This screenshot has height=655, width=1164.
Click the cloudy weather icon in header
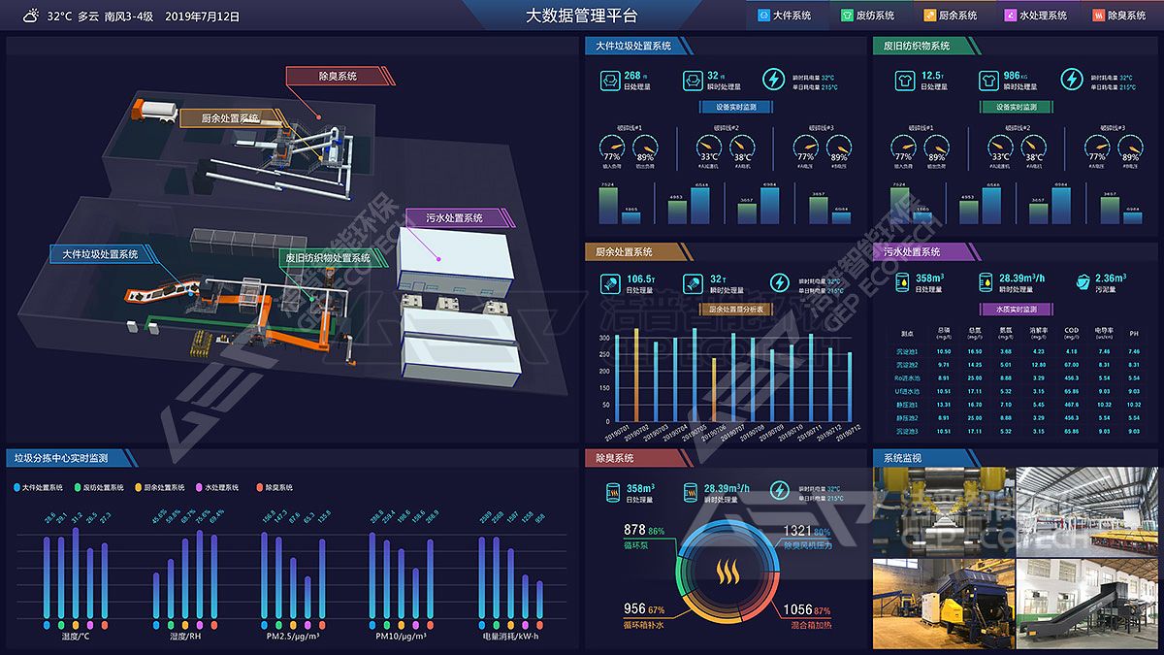point(31,16)
